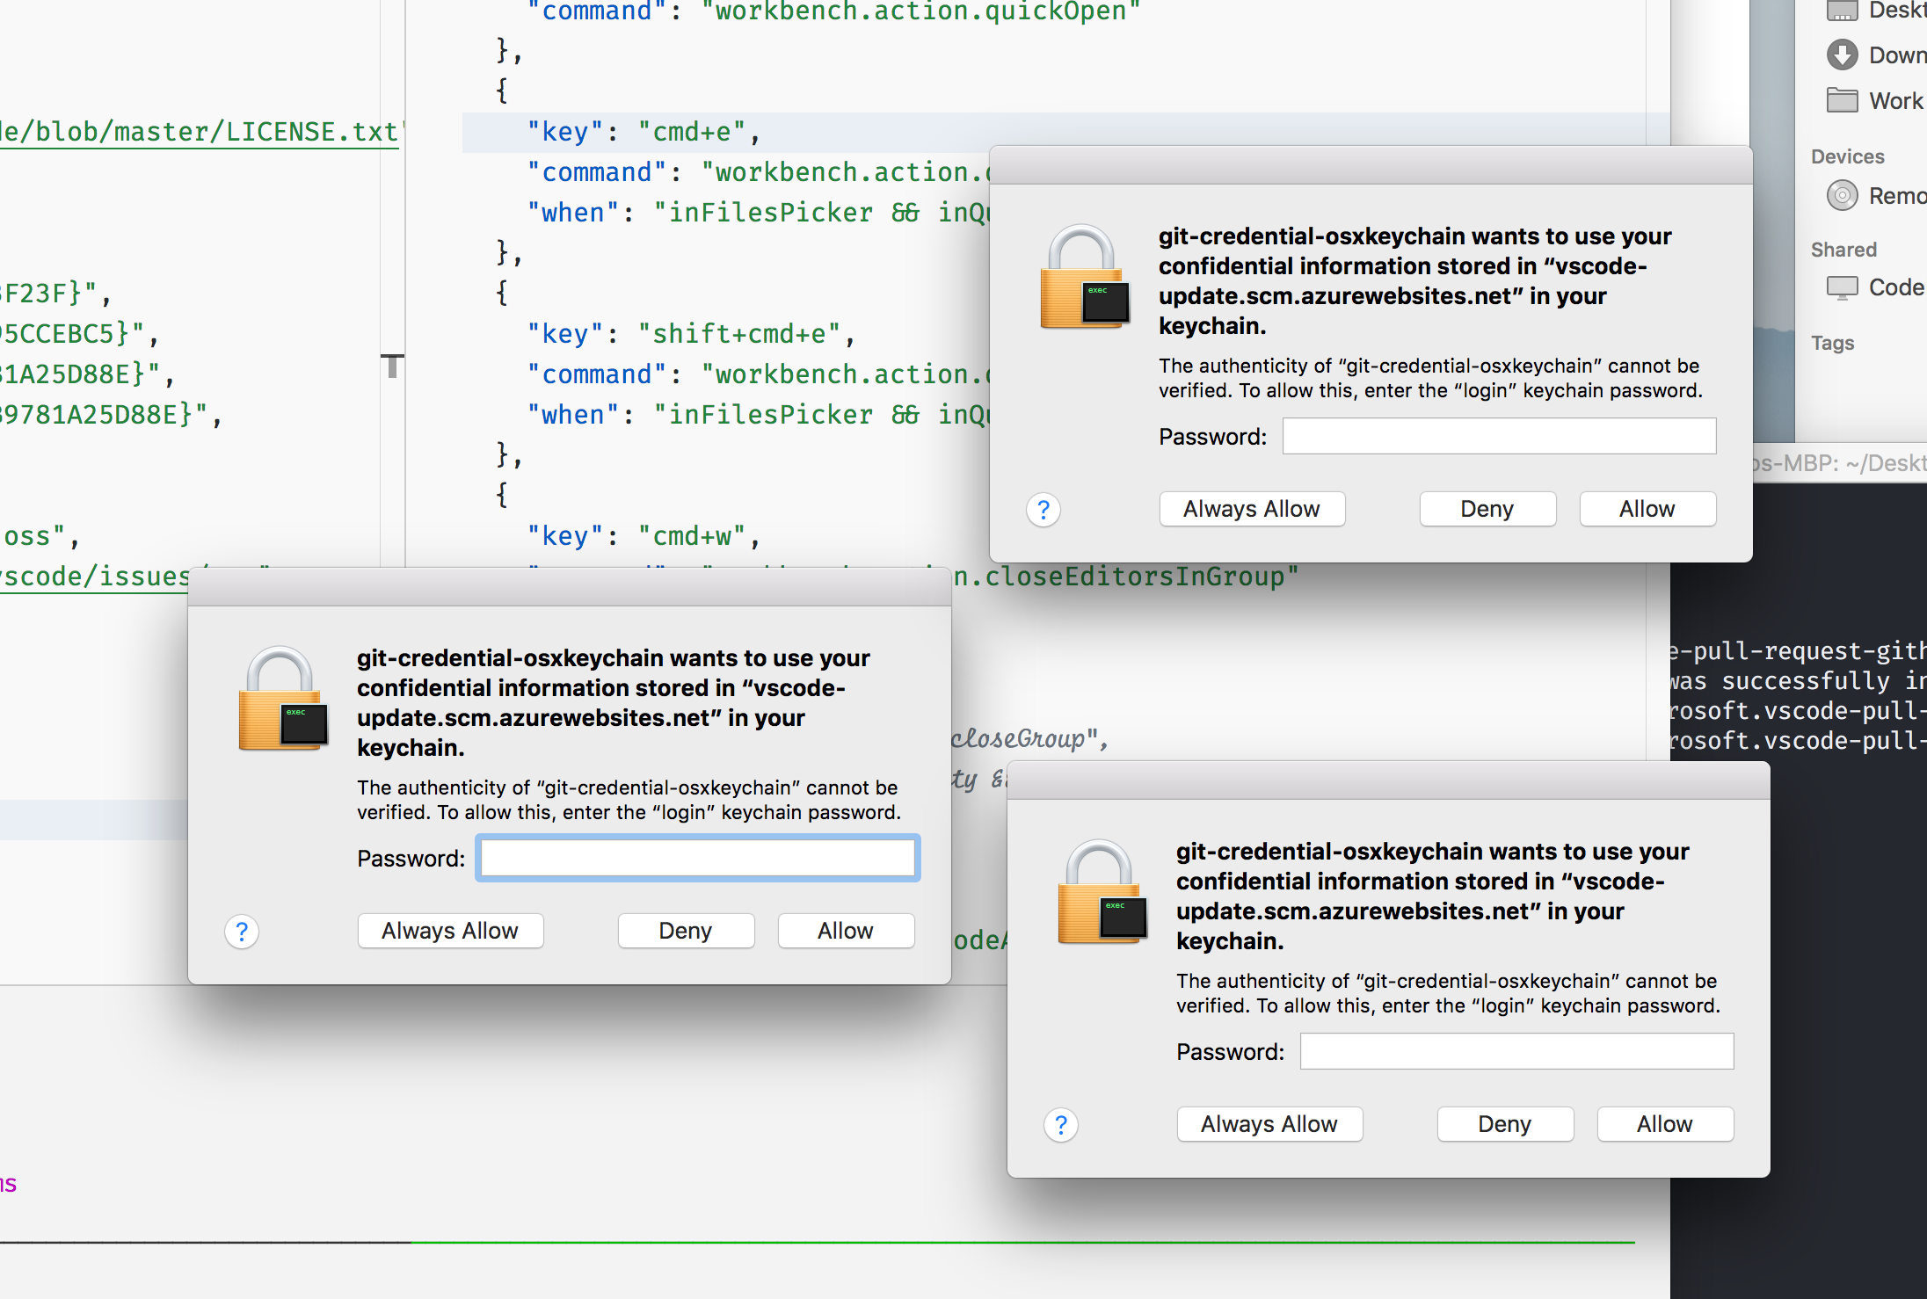
Task: Click the help question mark on the left keychain dialog
Action: pyautogui.click(x=242, y=932)
